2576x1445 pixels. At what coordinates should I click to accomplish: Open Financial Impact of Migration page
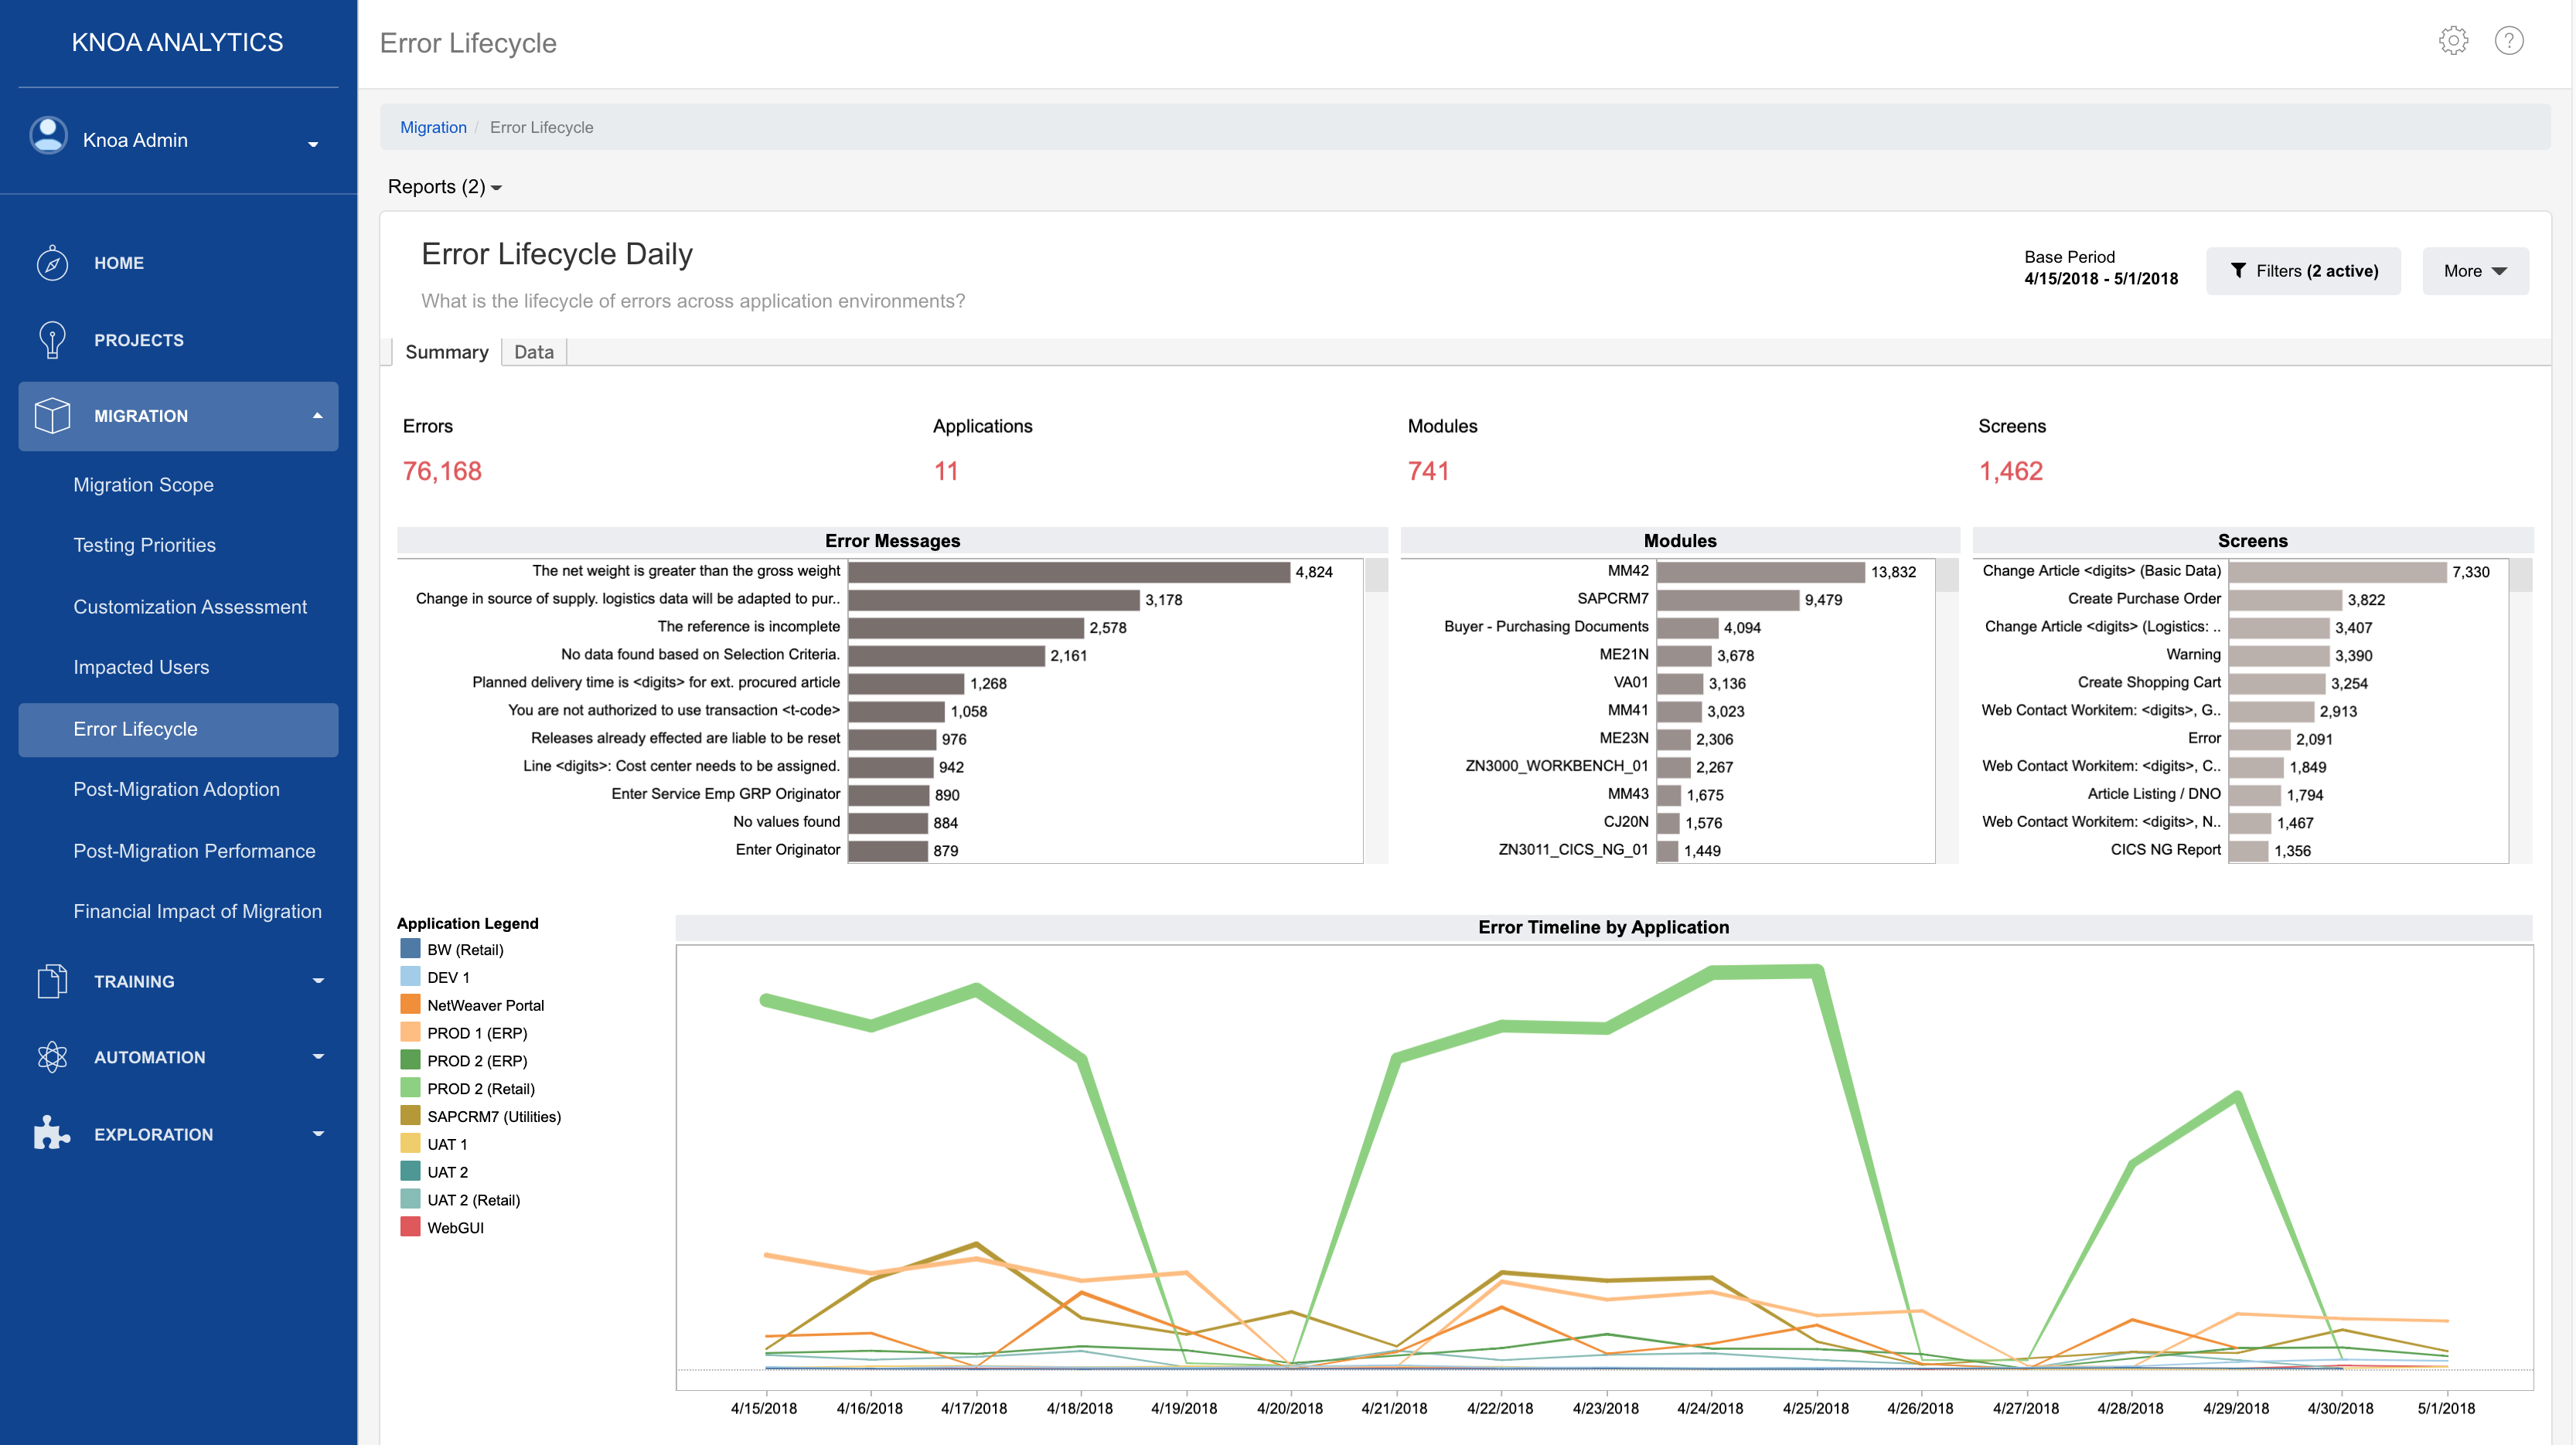pyautogui.click(x=197, y=911)
